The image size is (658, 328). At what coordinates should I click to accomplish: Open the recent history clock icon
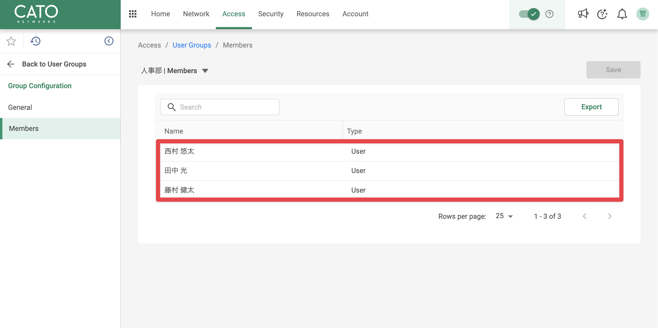pyautogui.click(x=36, y=41)
